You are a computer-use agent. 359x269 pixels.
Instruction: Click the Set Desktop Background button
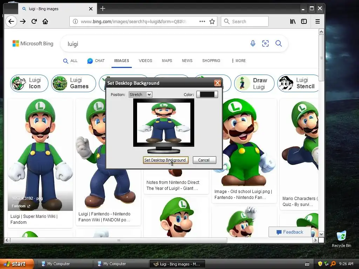pos(165,160)
